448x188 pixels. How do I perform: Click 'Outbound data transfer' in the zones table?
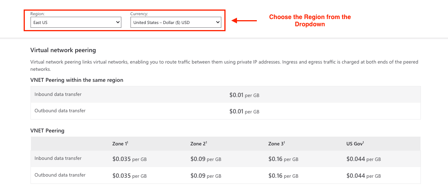click(x=60, y=175)
